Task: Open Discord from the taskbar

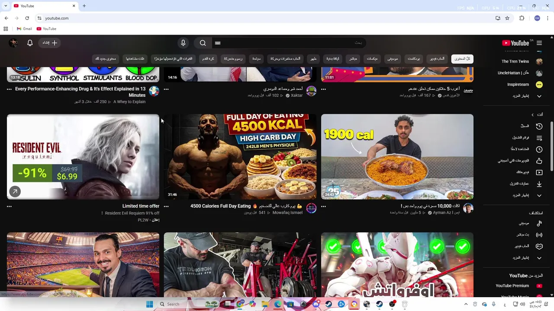Action: 316,304
